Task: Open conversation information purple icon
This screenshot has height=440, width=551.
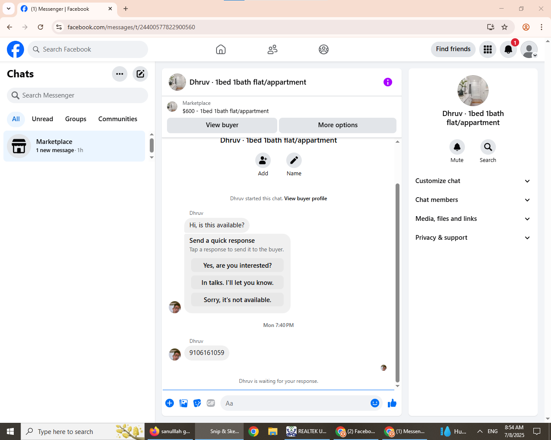Action: coord(388,82)
